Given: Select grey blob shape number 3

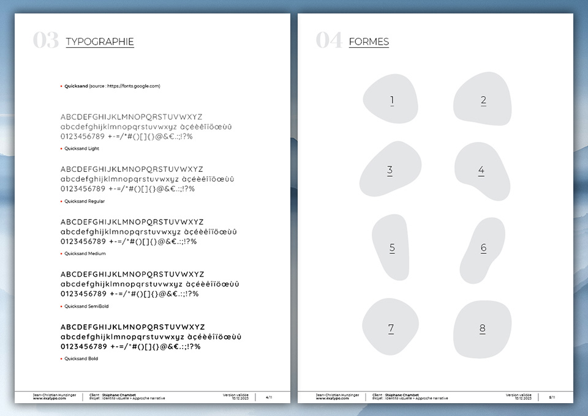Looking at the screenshot, I should point(390,169).
